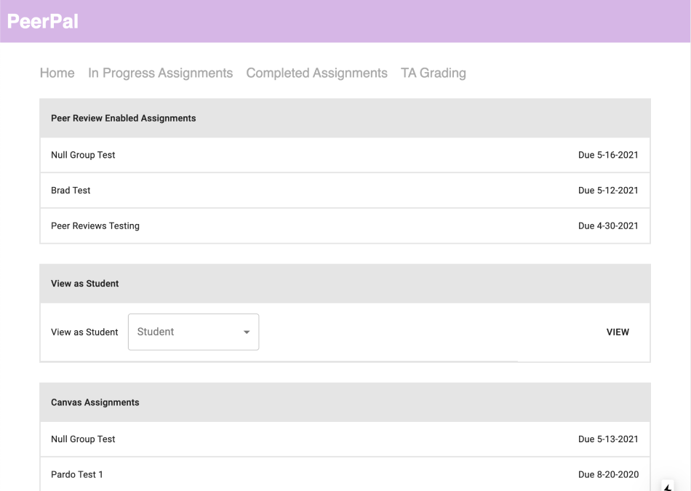Image resolution: width=691 pixels, height=491 pixels.
Task: Expand the Student dropdown arrow
Action: pyautogui.click(x=247, y=332)
